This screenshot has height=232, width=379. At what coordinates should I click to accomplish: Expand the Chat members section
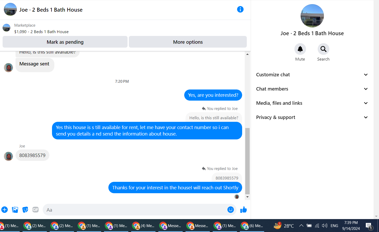click(312, 89)
